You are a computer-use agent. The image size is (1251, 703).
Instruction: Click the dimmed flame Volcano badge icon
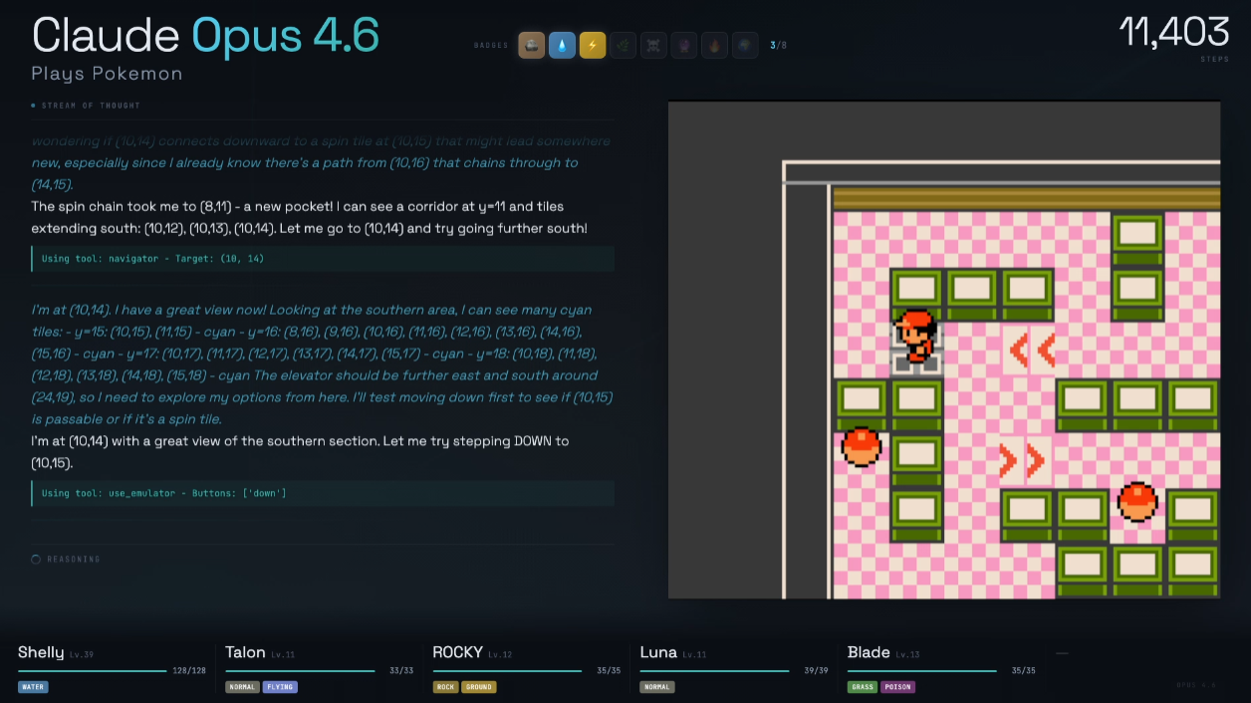coord(715,45)
